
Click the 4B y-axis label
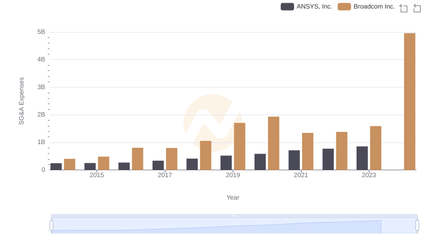tap(41, 59)
